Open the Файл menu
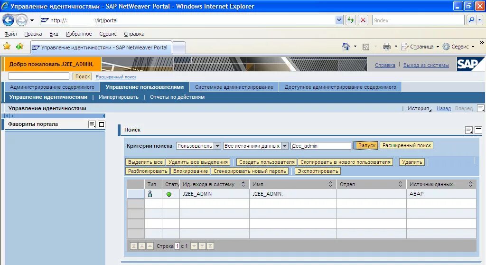 (x=10, y=34)
